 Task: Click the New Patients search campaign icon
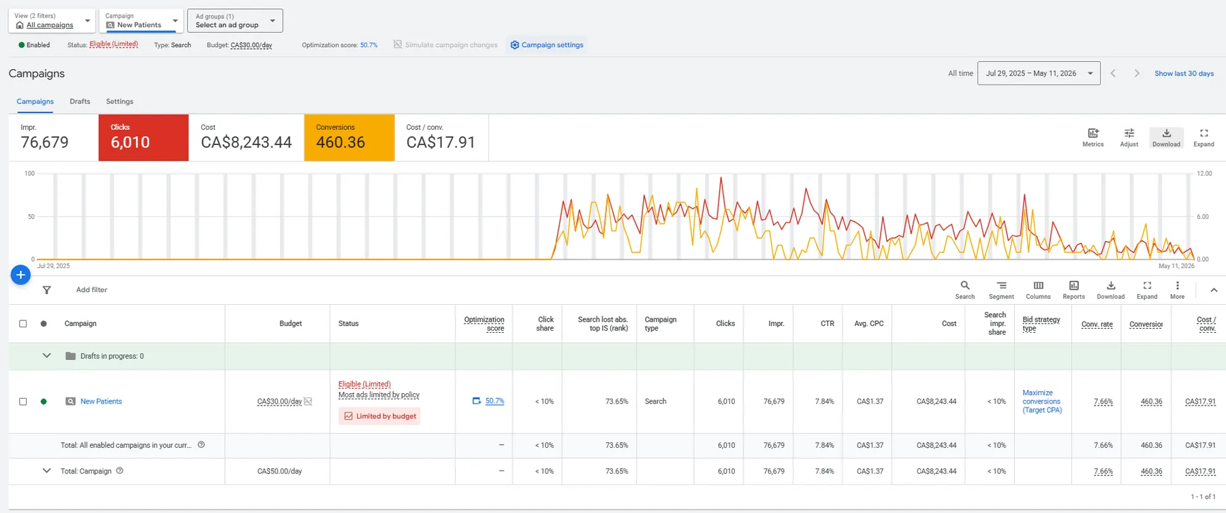click(x=70, y=401)
